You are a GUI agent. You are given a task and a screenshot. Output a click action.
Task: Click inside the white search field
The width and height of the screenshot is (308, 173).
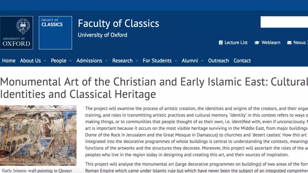[284, 22]
